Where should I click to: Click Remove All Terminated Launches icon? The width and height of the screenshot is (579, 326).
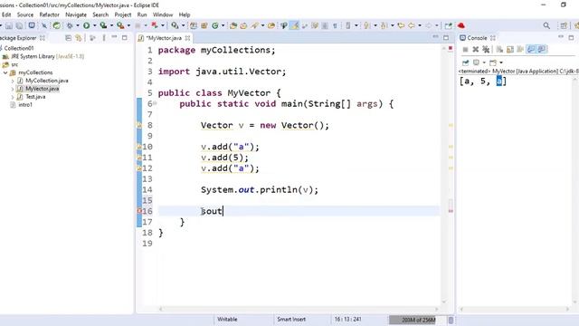(486, 50)
